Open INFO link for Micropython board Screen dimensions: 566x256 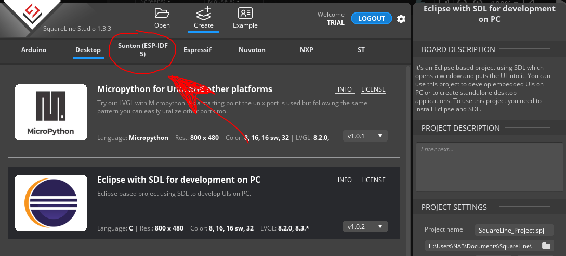345,89
